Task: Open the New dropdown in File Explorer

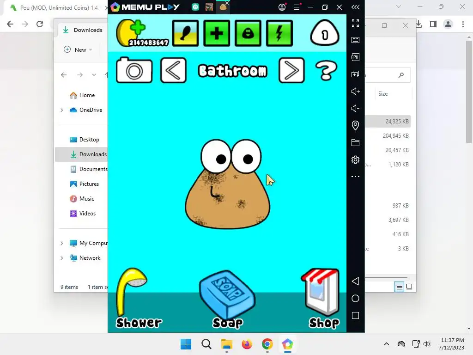Action: click(78, 50)
